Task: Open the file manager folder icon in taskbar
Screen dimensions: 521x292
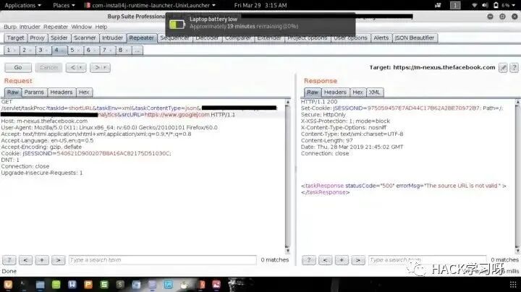Action: point(41,284)
